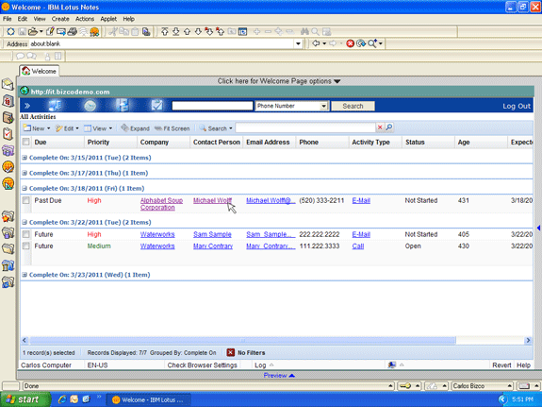Open the Actions menu
This screenshot has width=542, height=407.
click(x=85, y=19)
